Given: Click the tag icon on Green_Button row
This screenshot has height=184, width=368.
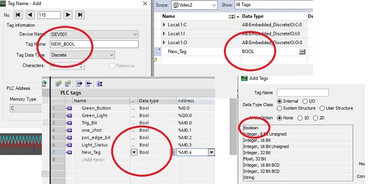Looking at the screenshot, I should coord(69,108).
